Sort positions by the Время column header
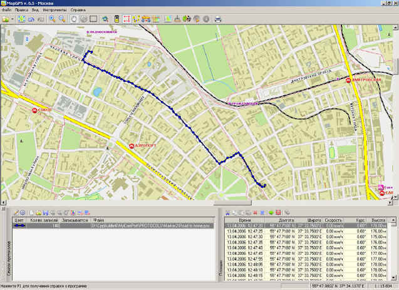399x290 pixels. point(245,220)
